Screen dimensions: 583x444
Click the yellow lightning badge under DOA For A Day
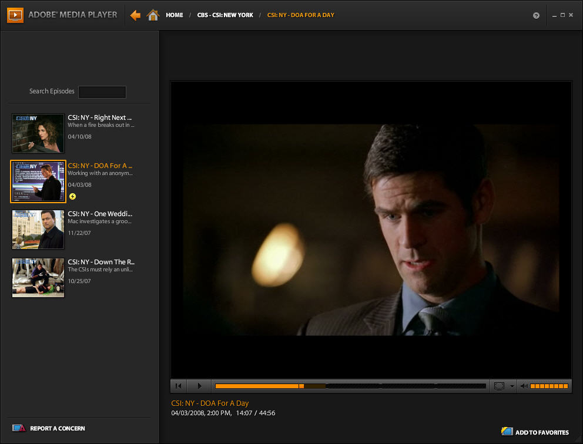pyautogui.click(x=72, y=196)
